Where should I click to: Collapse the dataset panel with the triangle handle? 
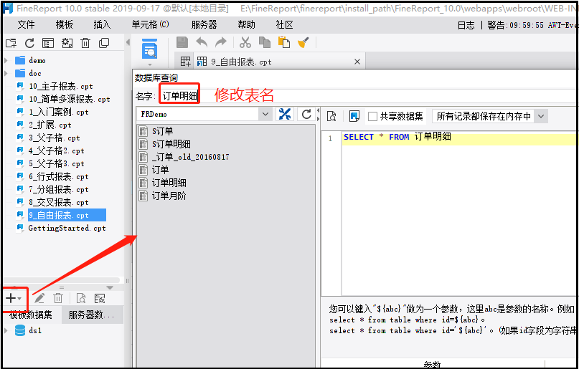click(110, 287)
